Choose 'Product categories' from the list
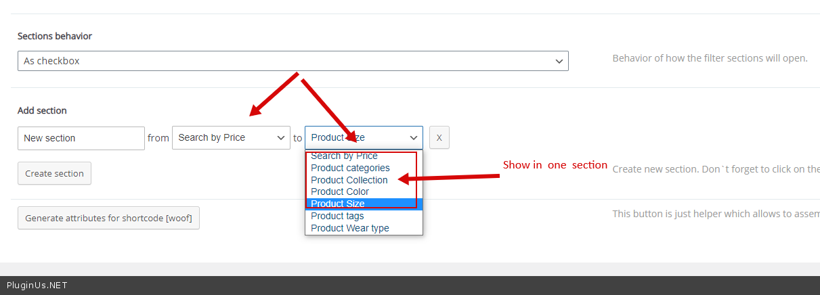 350,168
